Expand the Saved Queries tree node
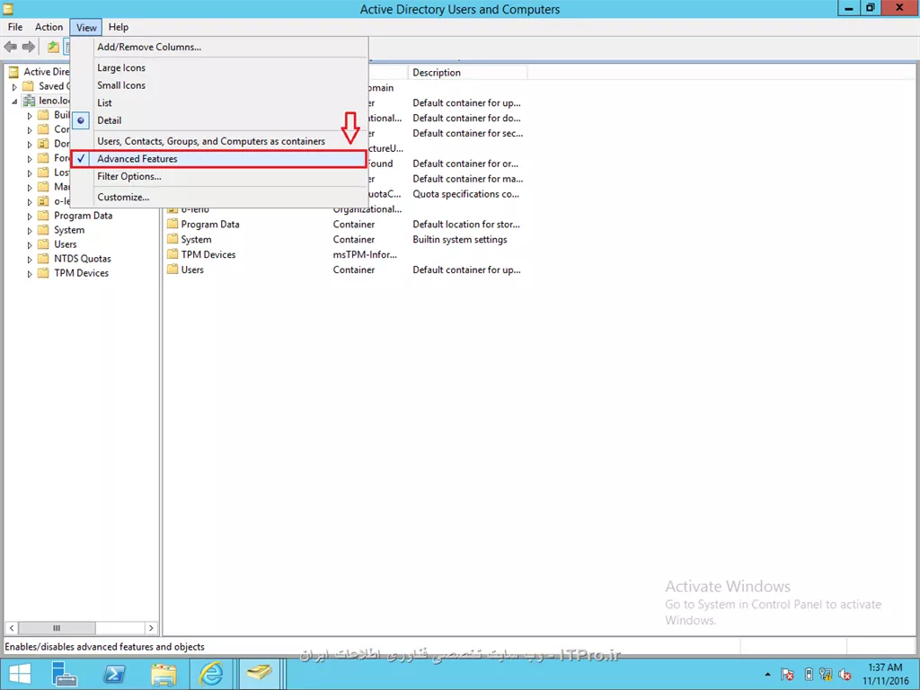Image resolution: width=920 pixels, height=690 pixels. click(x=14, y=87)
